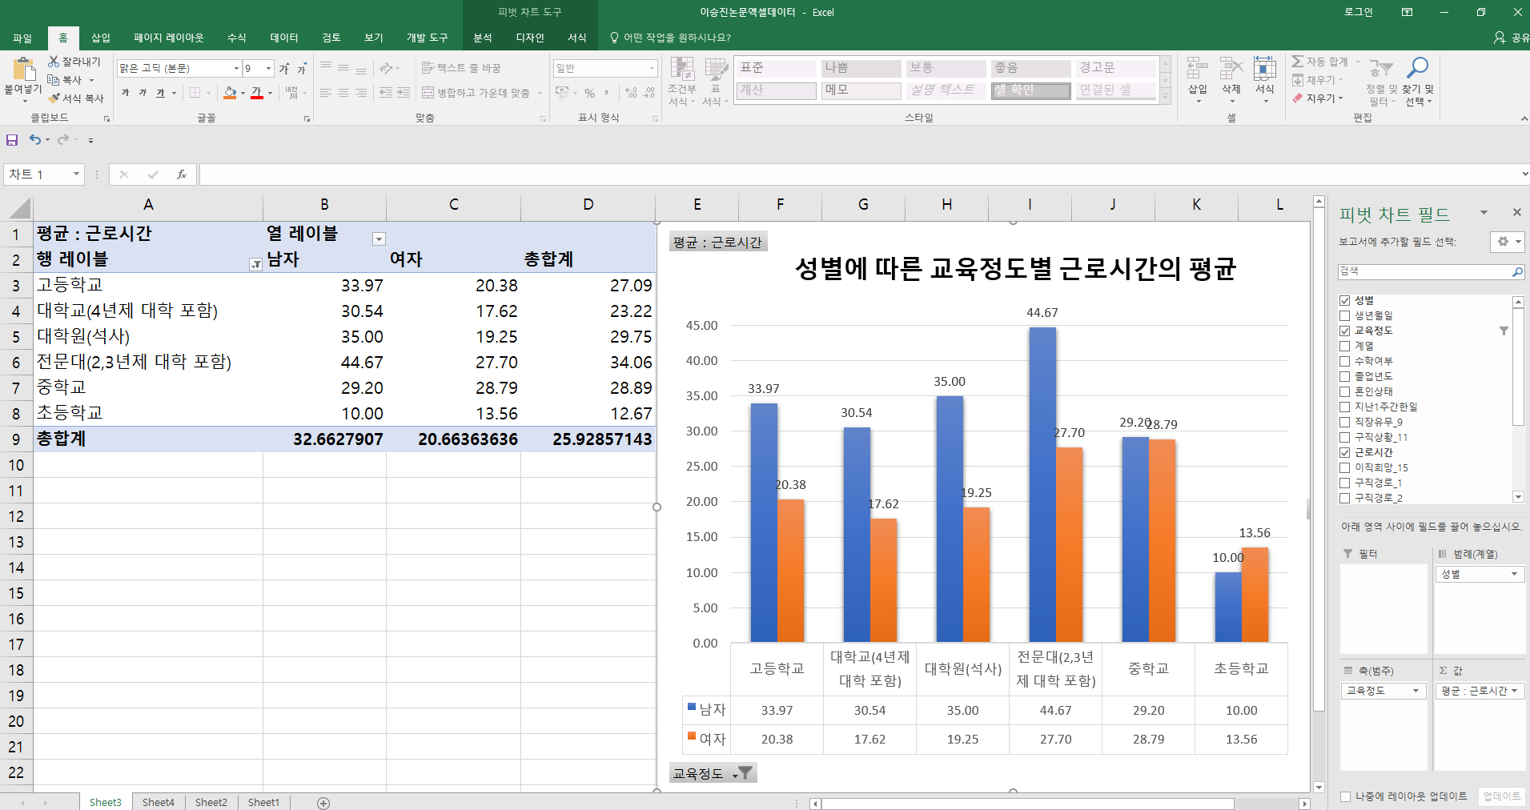Click Merge and Center (병합하고 가운데 맞춤)
The image size is (1530, 810).
476,93
